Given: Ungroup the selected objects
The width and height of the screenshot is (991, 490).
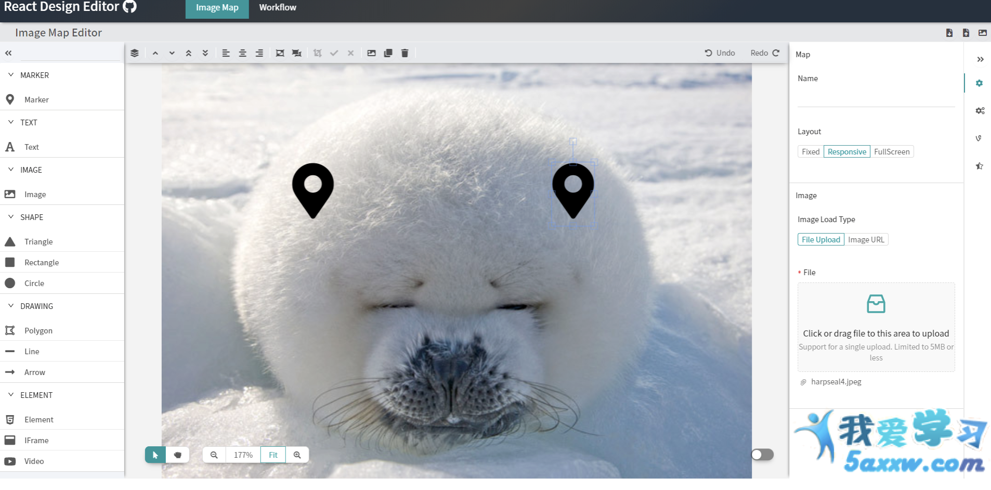Looking at the screenshot, I should click(296, 53).
